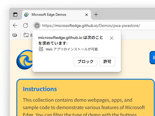Close the Microsoft Edge Demos tab
The image size is (155, 116).
(86, 15)
